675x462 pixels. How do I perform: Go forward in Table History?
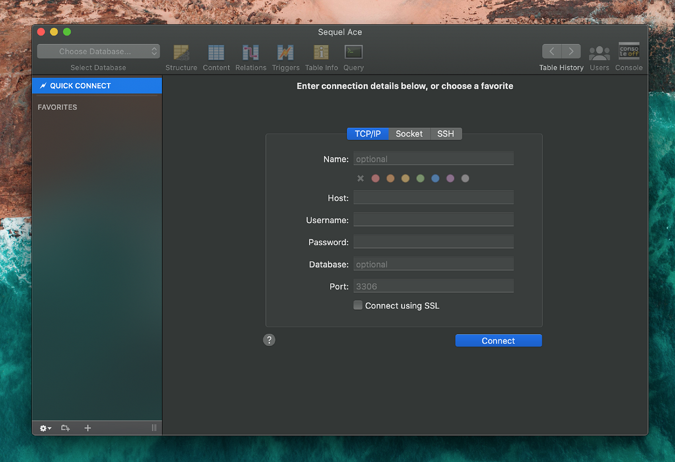pyautogui.click(x=571, y=51)
